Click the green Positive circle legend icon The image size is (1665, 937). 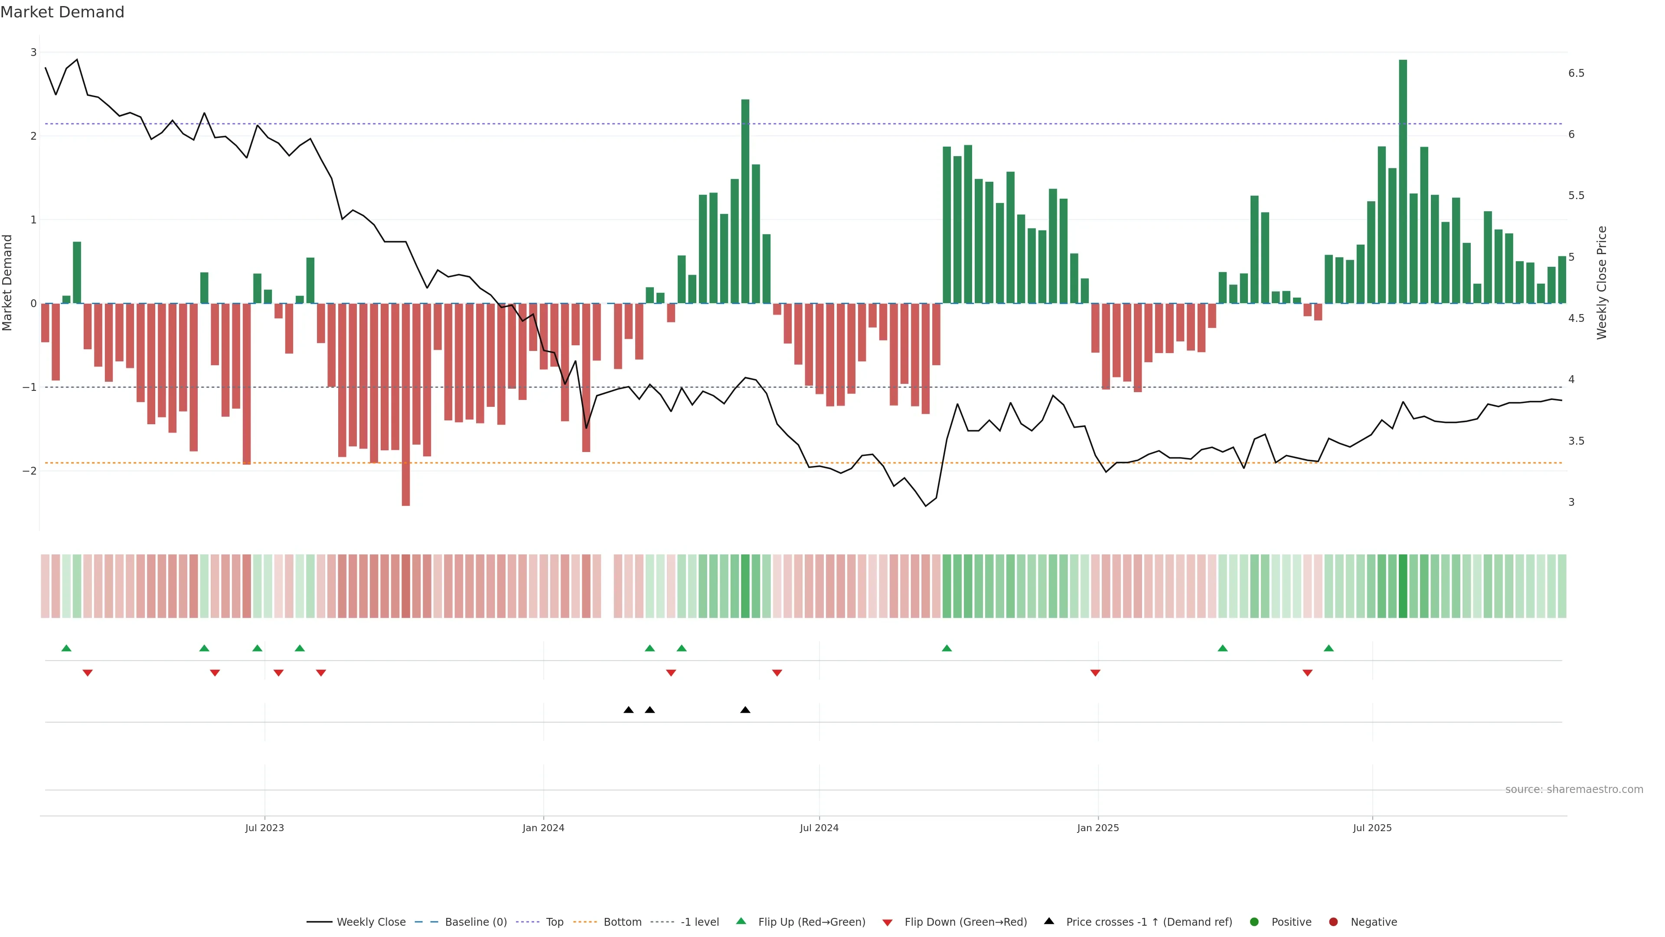click(x=1254, y=921)
